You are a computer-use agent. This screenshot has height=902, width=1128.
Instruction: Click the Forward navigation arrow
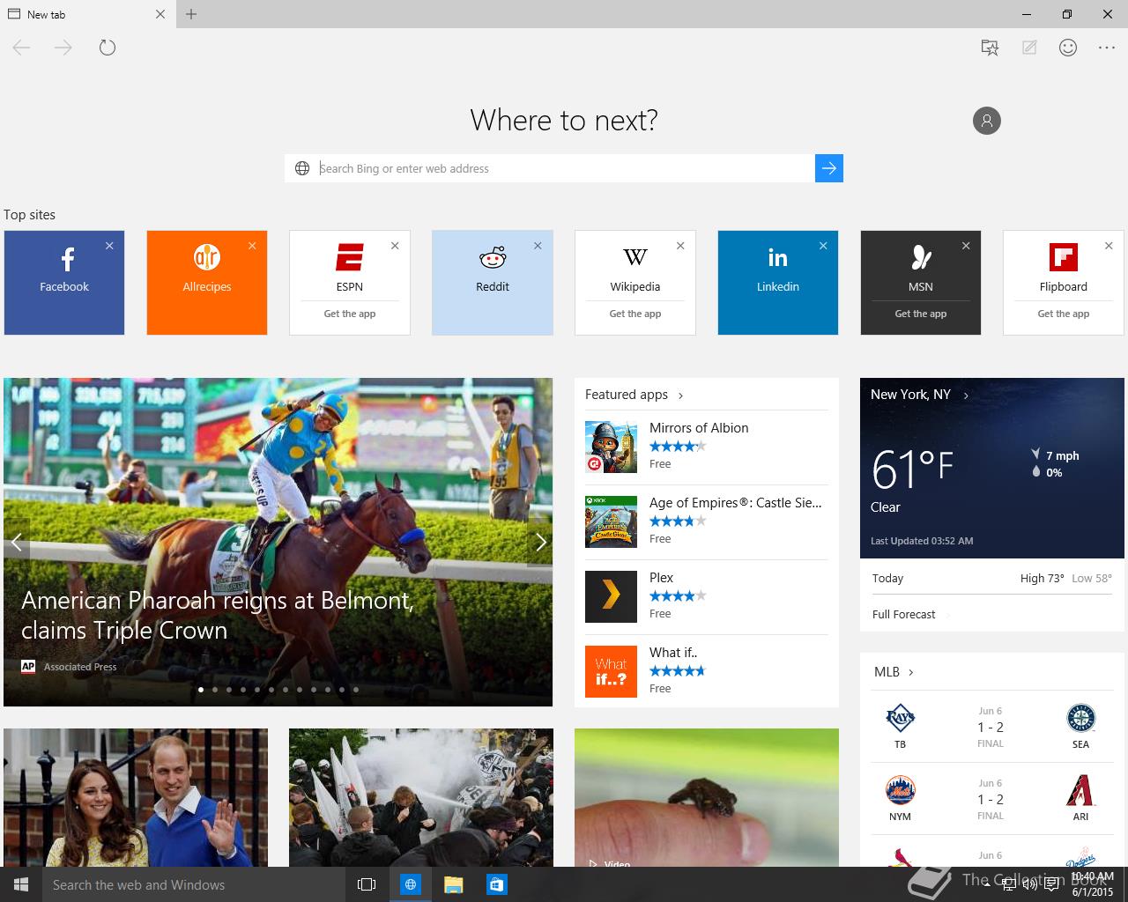tap(63, 48)
